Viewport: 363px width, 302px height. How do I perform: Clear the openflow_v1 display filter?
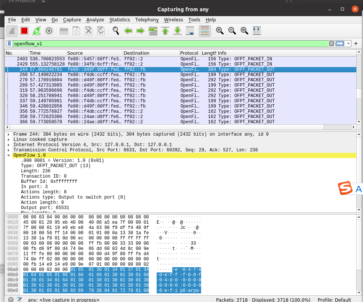coord(332,43)
